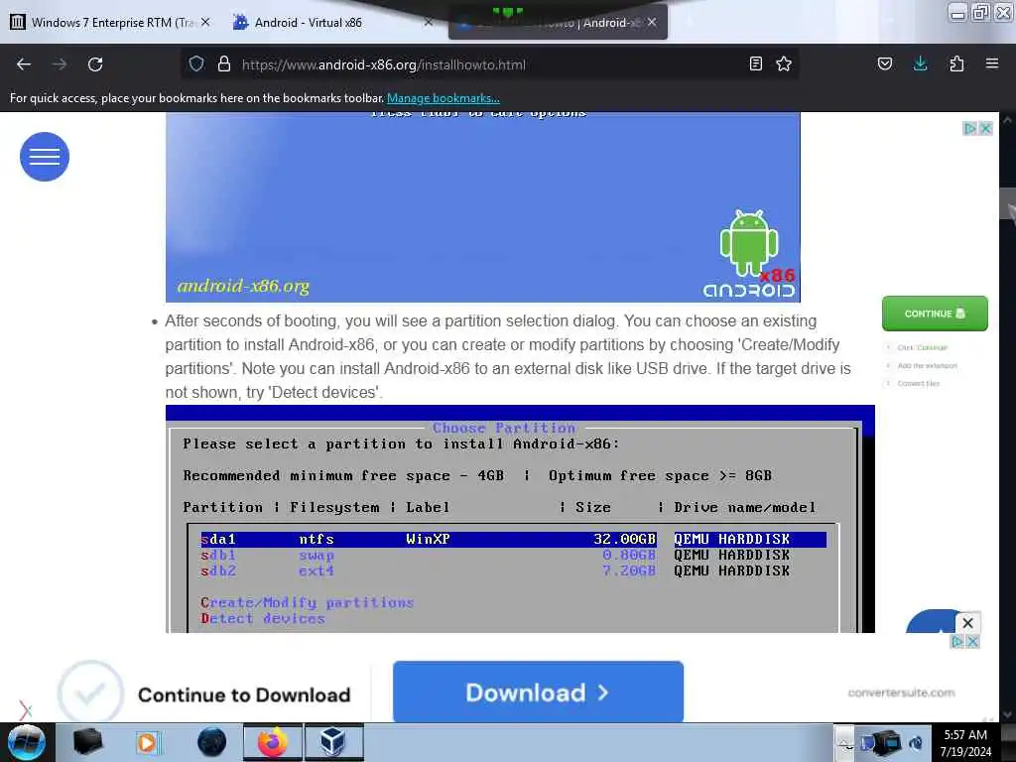The image size is (1016, 762).
Task: Open the taskbar clock and date
Action: point(965,743)
